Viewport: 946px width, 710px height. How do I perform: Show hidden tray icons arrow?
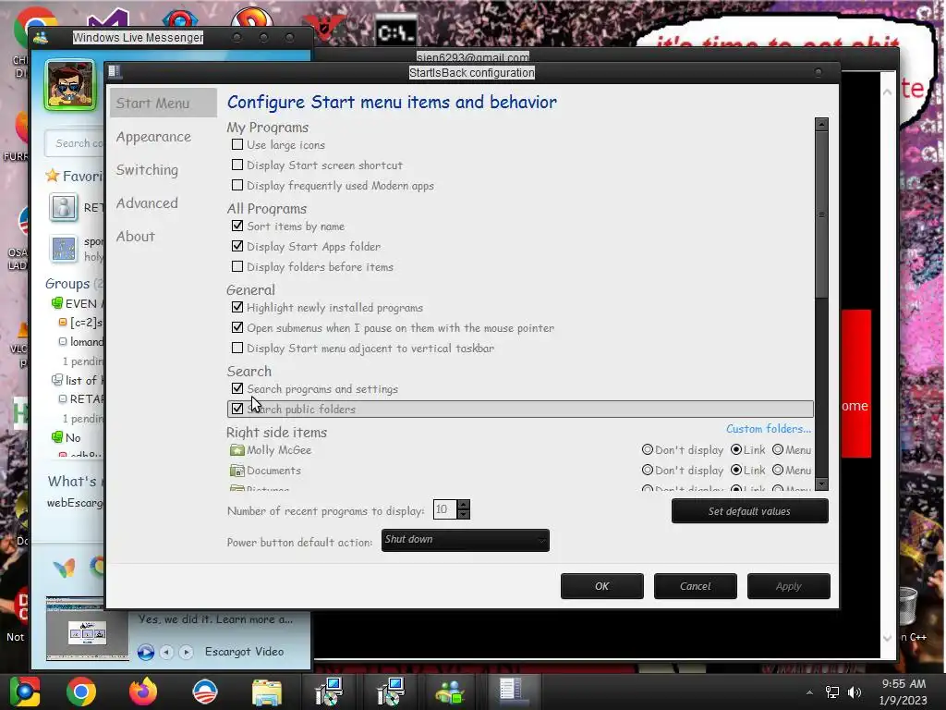click(x=809, y=692)
